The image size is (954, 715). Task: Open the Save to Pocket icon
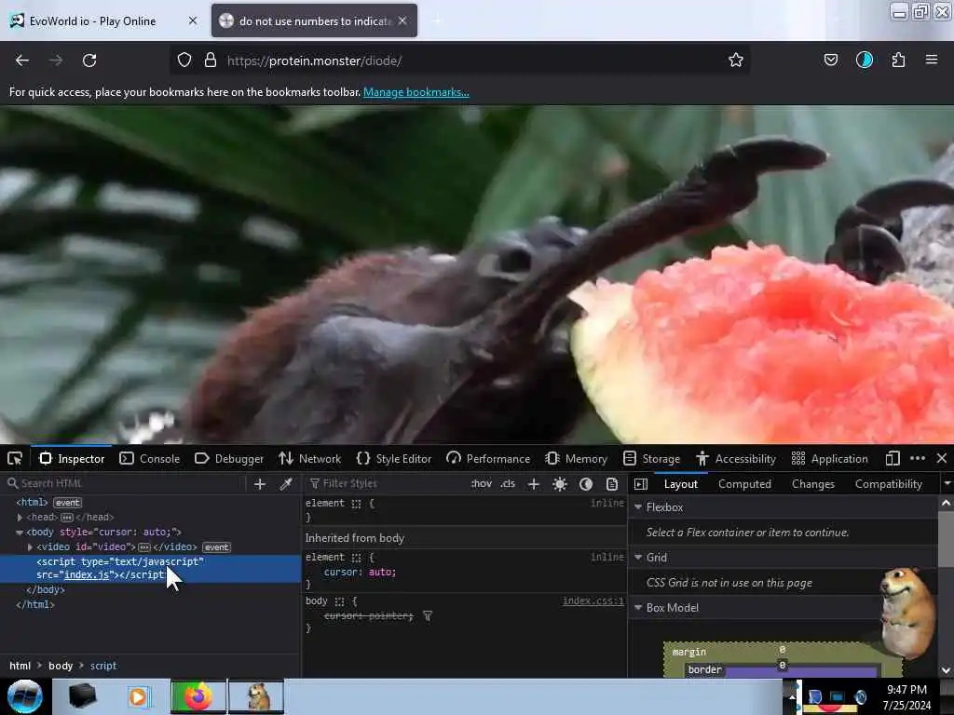[831, 61]
